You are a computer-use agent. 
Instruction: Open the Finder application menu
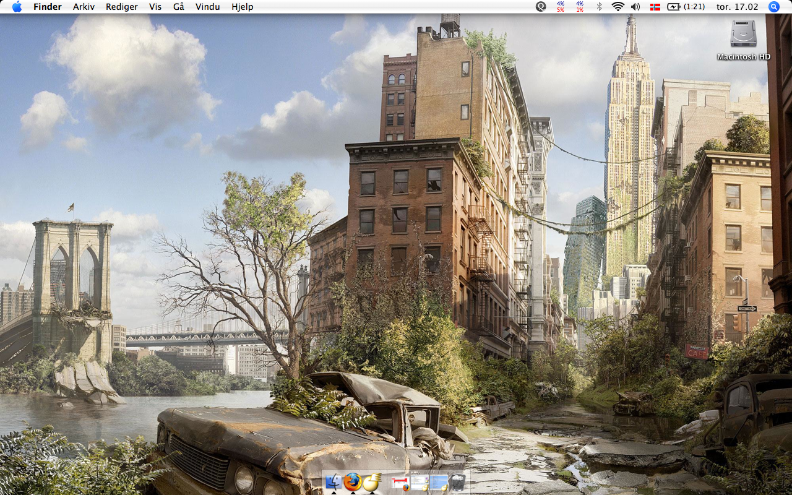pos(48,7)
